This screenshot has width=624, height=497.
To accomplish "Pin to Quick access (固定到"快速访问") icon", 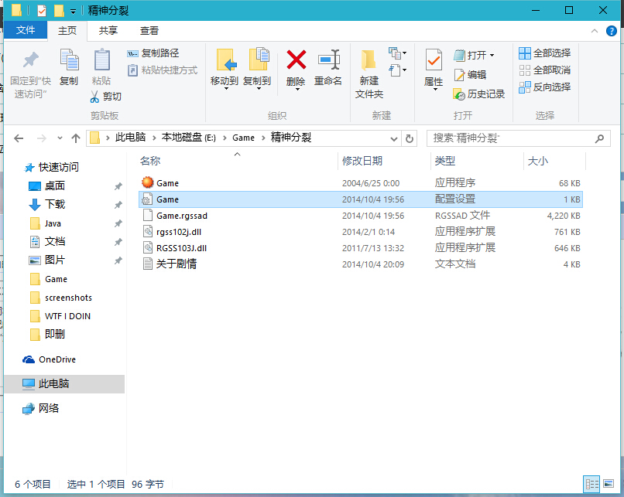I will [x=30, y=60].
